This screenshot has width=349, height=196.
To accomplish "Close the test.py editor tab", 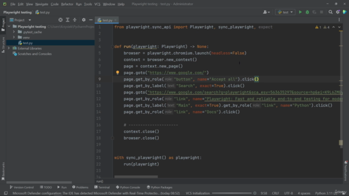I will point(115,20).
